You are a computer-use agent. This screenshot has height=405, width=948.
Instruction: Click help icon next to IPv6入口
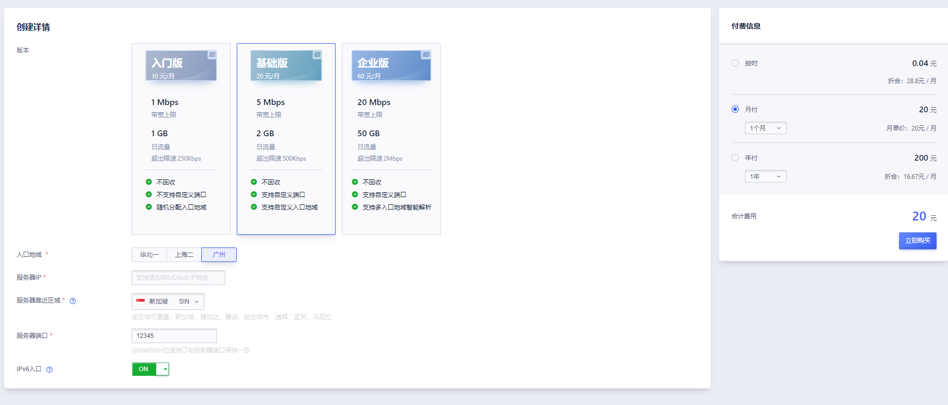[x=49, y=370]
